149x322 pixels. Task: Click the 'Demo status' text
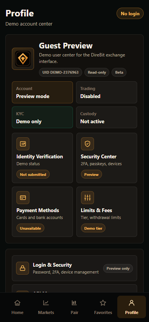pos(28,164)
